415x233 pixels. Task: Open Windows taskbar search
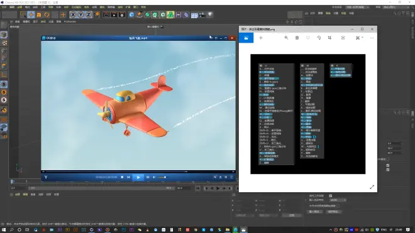(12, 230)
